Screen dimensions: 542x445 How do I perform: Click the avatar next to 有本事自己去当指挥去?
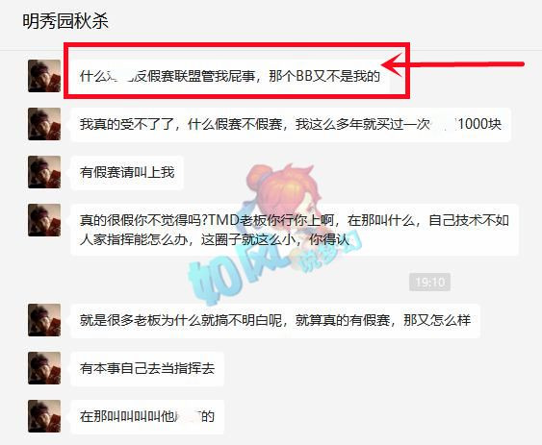point(44,368)
